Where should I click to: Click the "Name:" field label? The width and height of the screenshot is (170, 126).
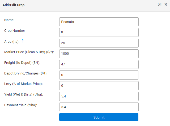coord(9,20)
